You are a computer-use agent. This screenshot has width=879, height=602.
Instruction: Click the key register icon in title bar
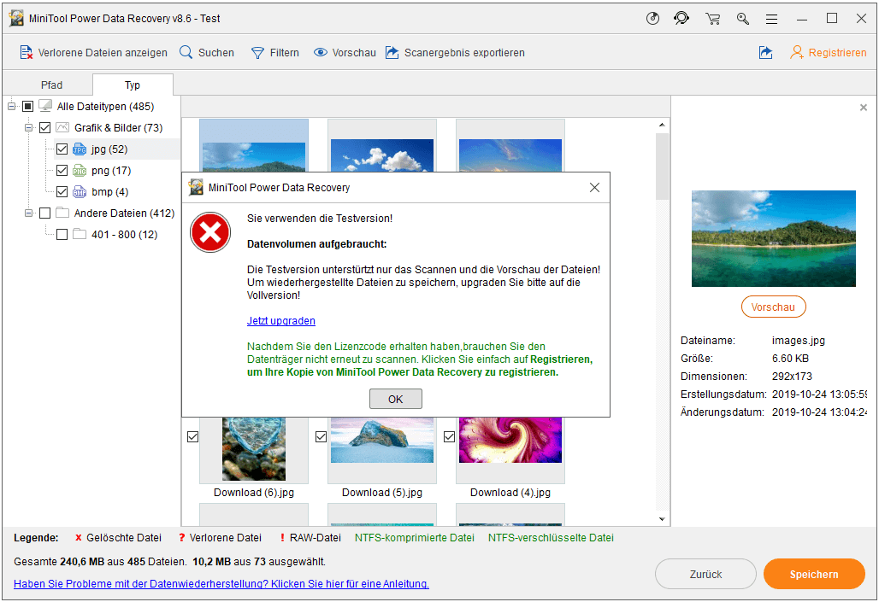[743, 19]
